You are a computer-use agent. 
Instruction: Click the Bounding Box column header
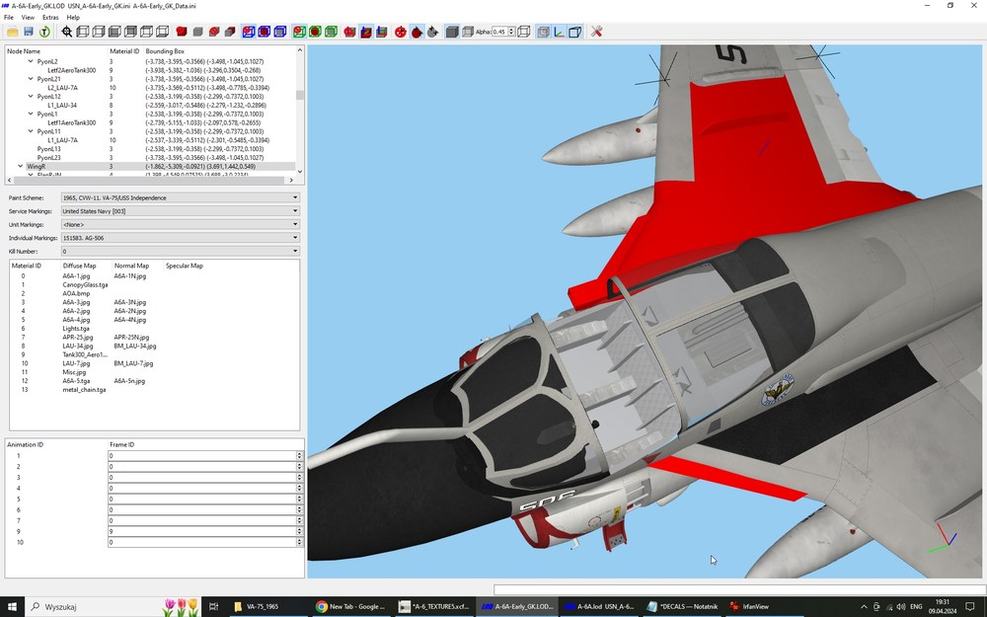click(165, 51)
